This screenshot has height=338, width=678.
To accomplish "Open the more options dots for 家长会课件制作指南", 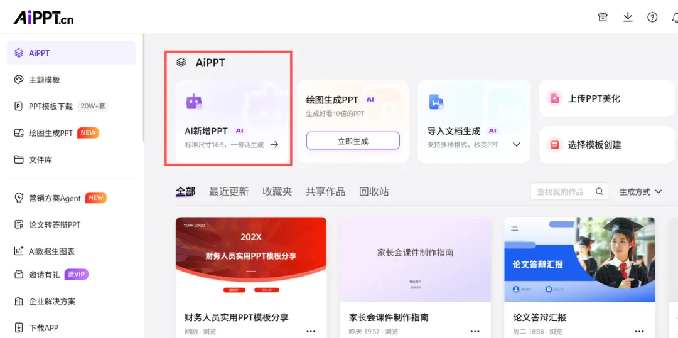I will click(475, 332).
